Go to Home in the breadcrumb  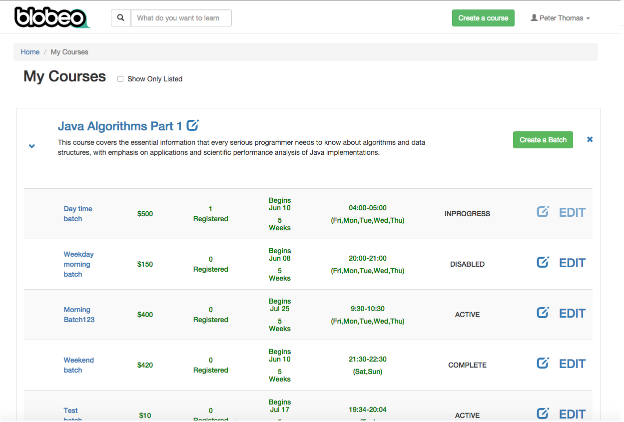point(30,52)
